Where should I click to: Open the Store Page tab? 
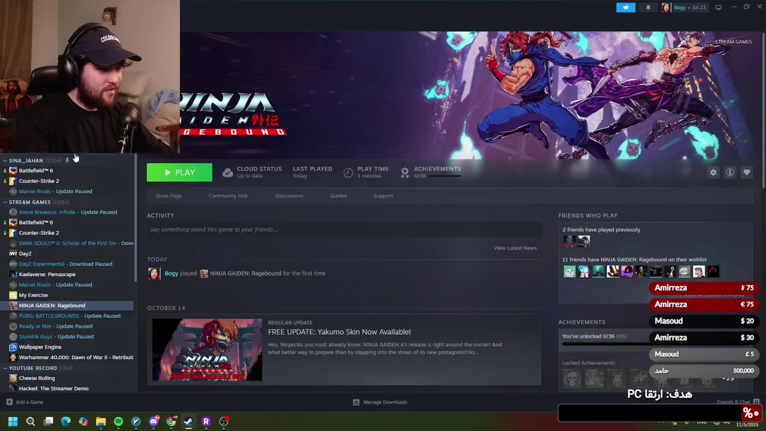[168, 196]
